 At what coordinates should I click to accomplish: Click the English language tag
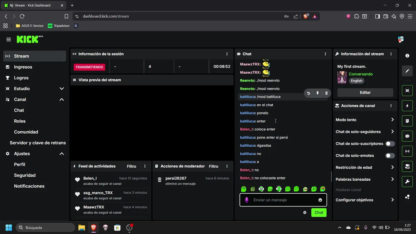pos(357,81)
